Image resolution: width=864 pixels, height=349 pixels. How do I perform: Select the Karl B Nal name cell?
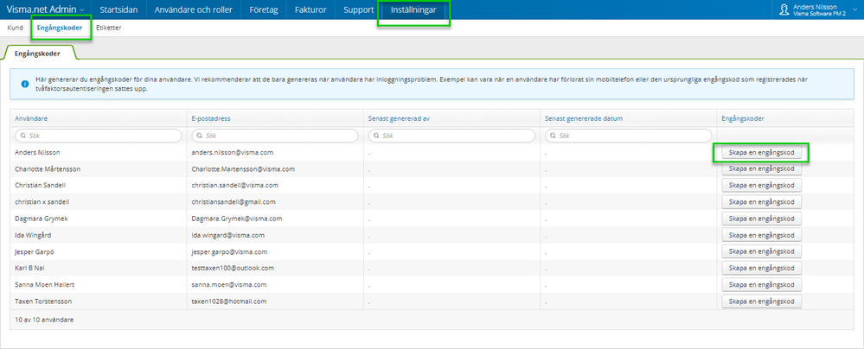(31, 268)
